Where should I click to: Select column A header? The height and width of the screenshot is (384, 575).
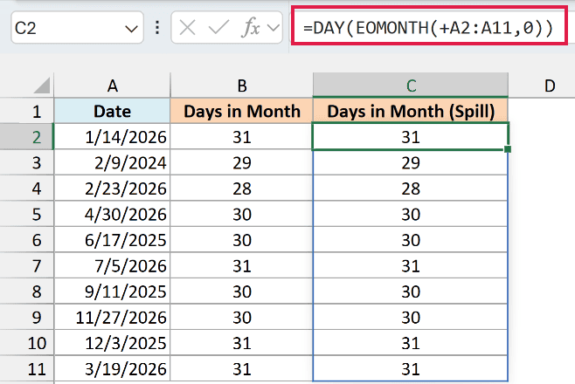(112, 86)
